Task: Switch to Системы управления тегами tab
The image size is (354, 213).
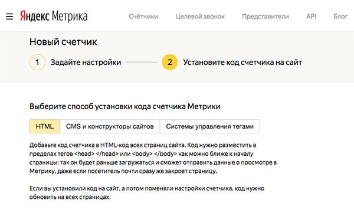Action: click(x=209, y=126)
